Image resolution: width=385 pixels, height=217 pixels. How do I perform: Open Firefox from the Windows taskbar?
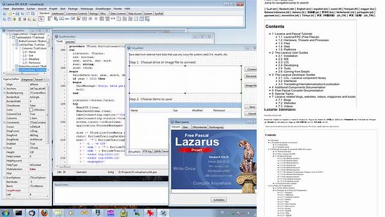click(x=44, y=213)
